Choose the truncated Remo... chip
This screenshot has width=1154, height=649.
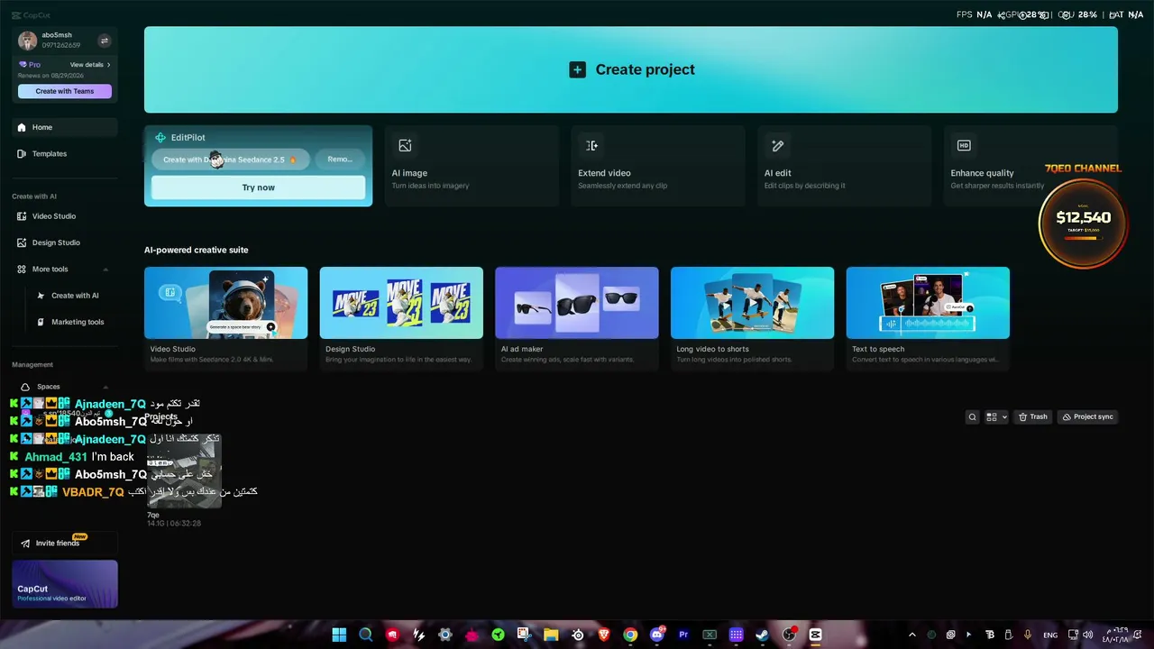341,160
